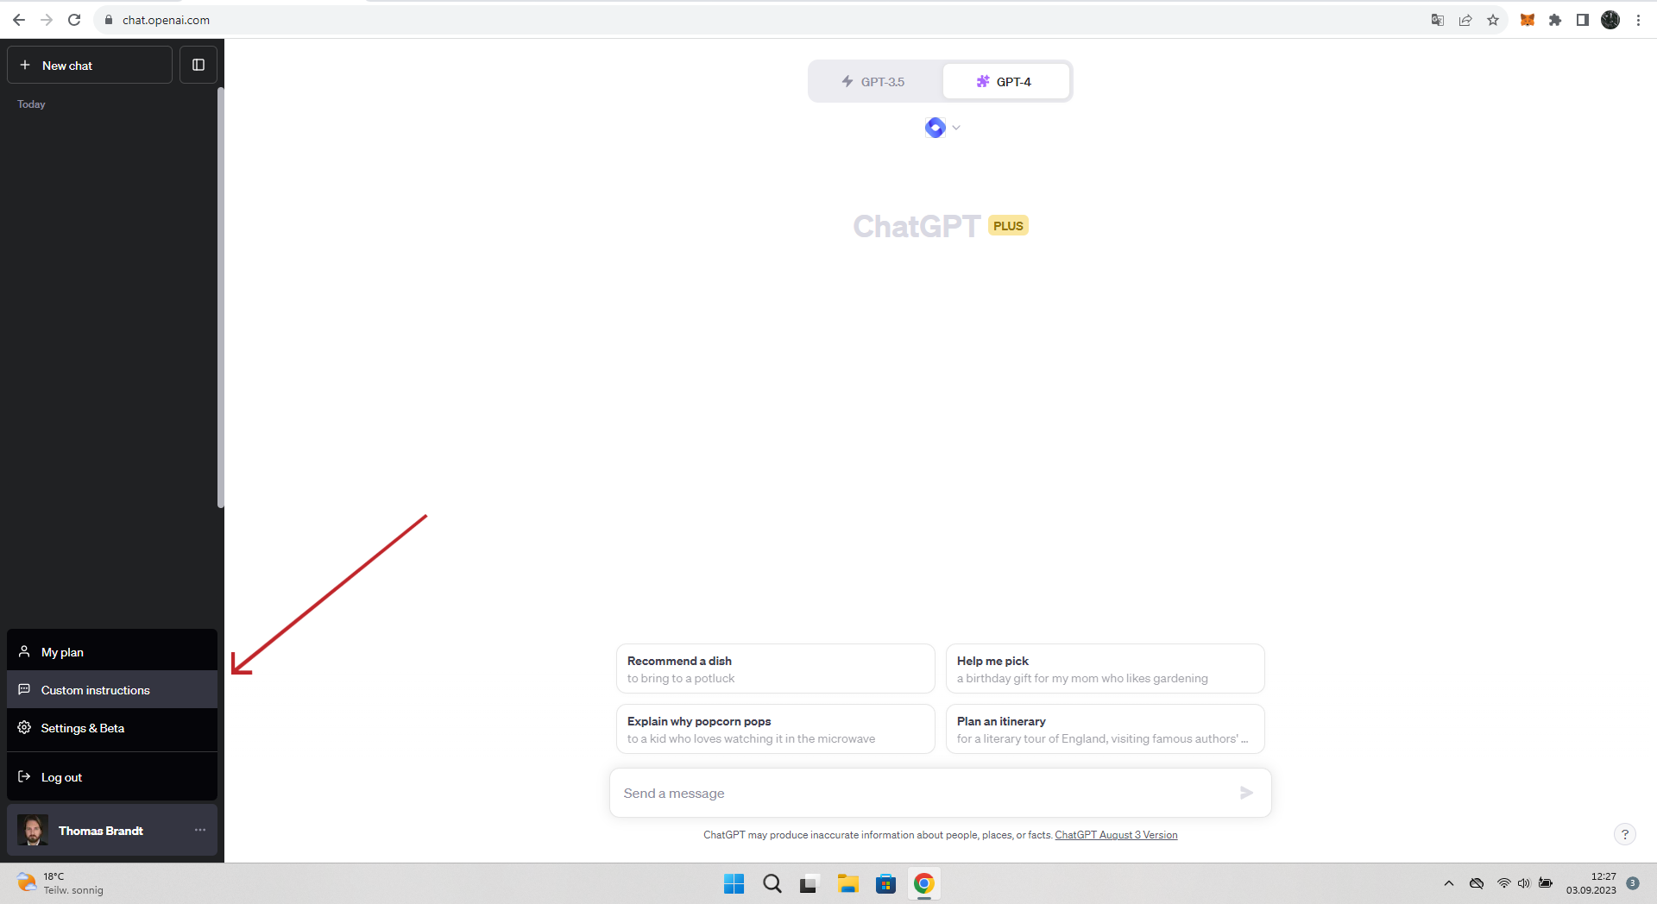Click the Thomas Brandt profile avatar
The width and height of the screenshot is (1657, 904).
point(33,830)
